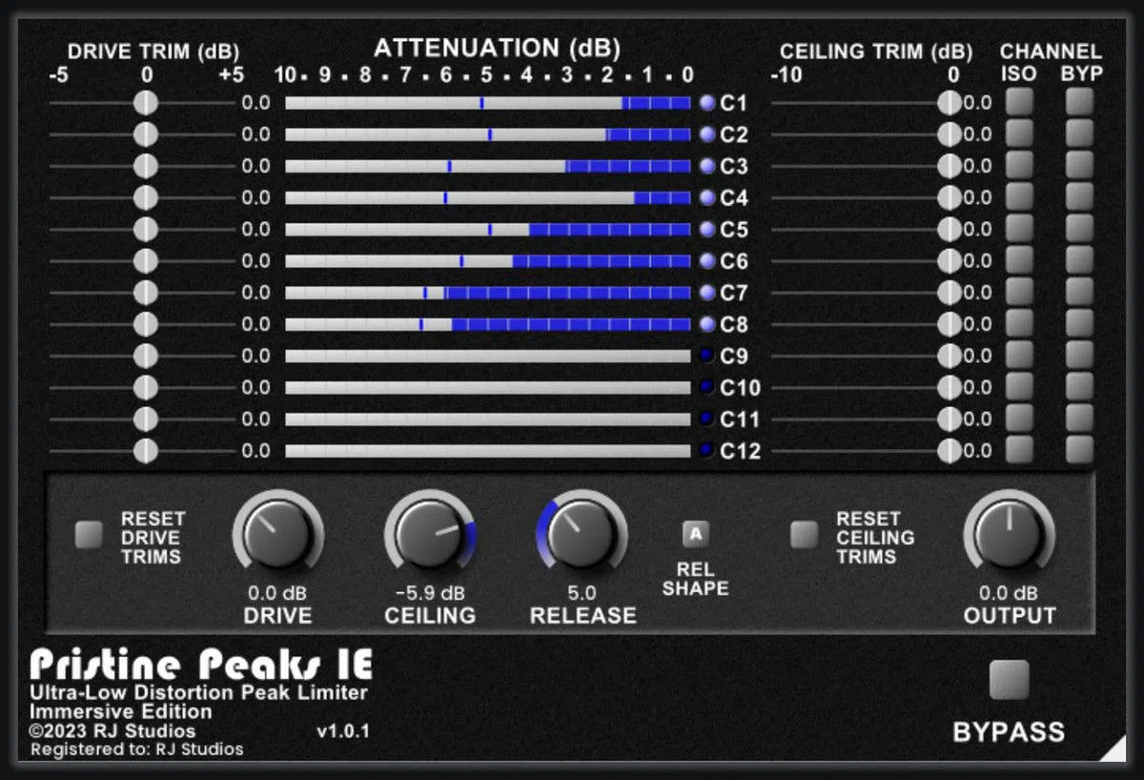This screenshot has width=1144, height=780.
Task: Adjust the CEILING knob
Action: [x=430, y=536]
